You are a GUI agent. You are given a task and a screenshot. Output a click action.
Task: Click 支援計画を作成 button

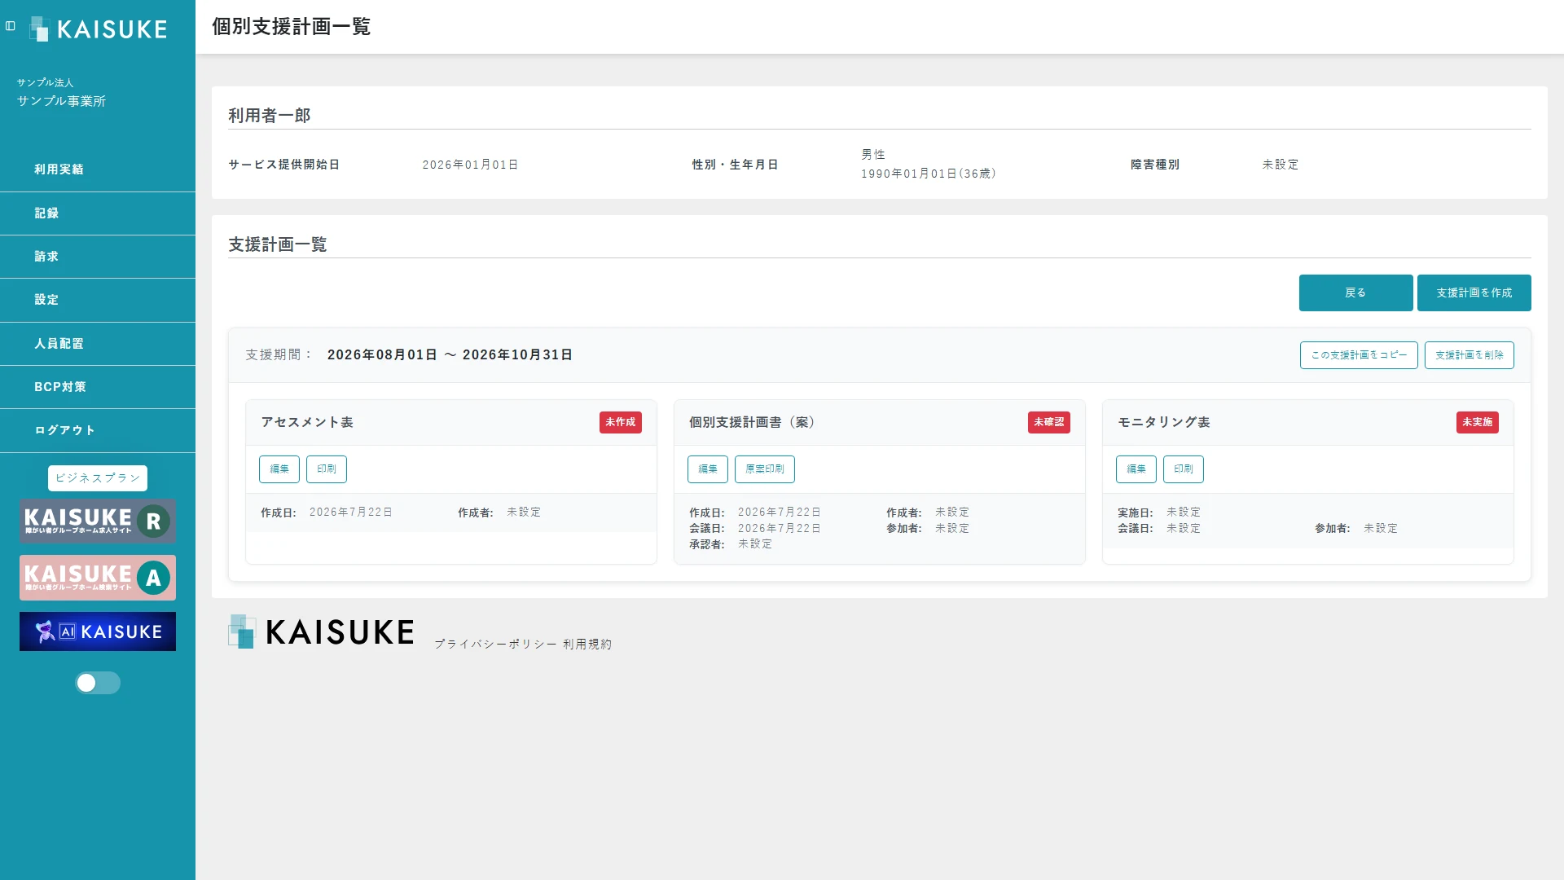[1474, 293]
